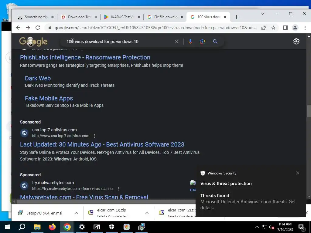Close the Something.zip tab
Screen dimensions: 311x233
pyautogui.click(x=52, y=17)
